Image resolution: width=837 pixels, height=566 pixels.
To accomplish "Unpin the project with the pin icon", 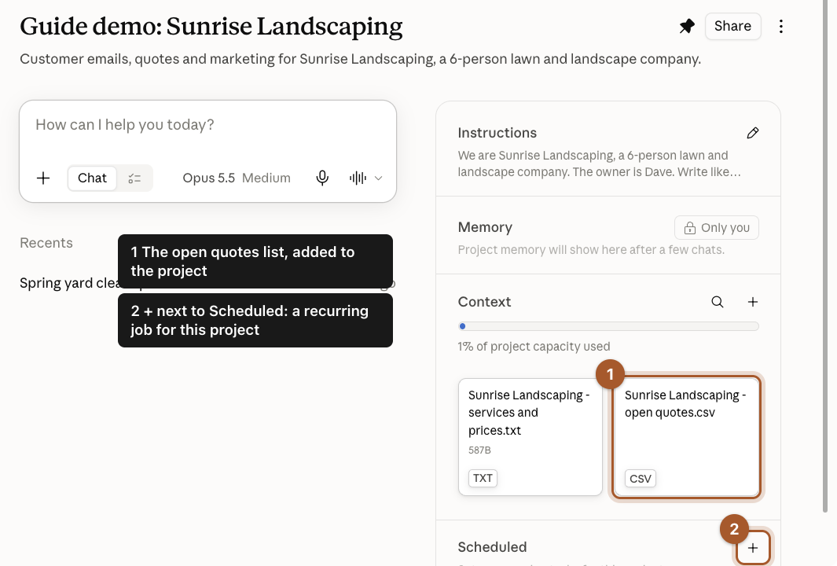I will point(687,26).
